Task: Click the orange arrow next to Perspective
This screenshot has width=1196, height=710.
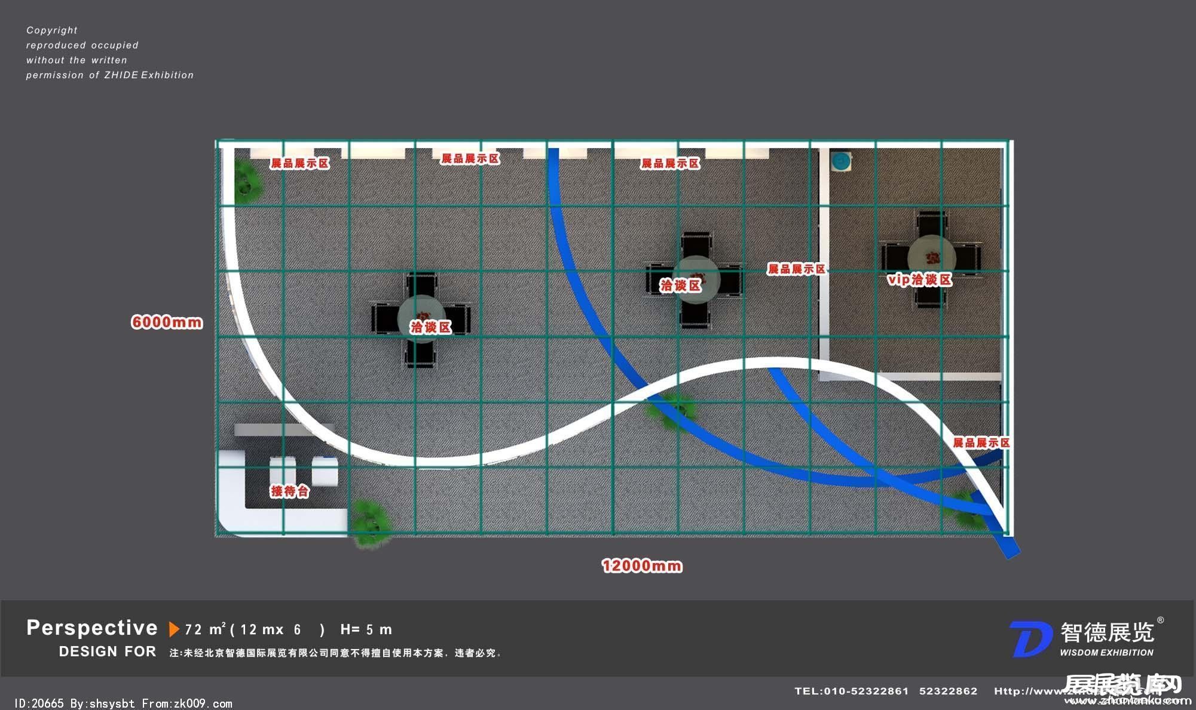Action: pos(174,629)
